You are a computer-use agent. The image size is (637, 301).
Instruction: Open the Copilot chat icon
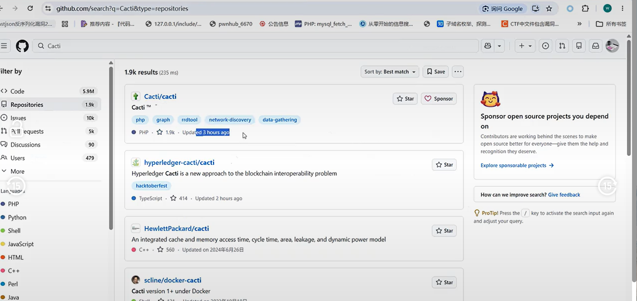tap(488, 46)
